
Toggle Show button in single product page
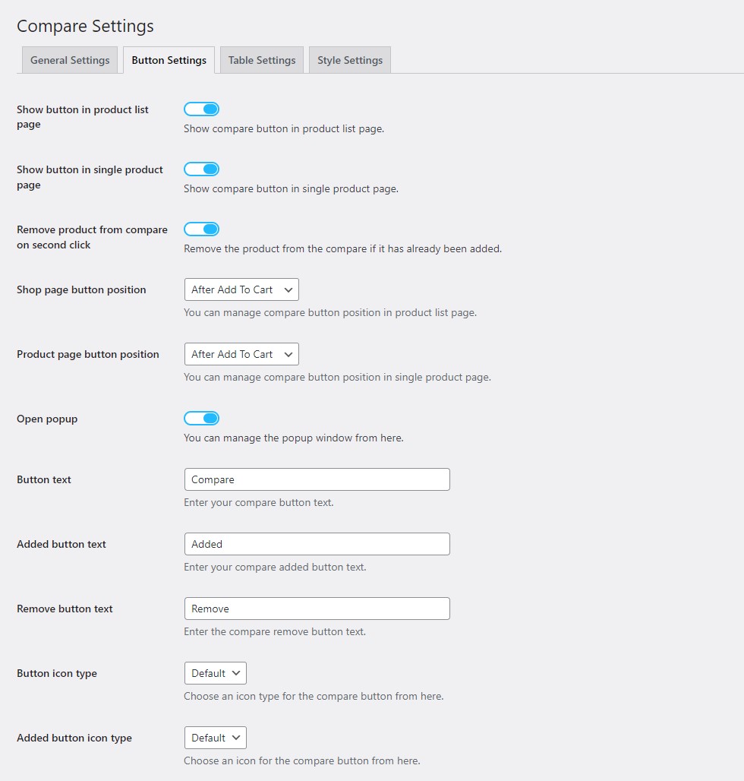201,169
